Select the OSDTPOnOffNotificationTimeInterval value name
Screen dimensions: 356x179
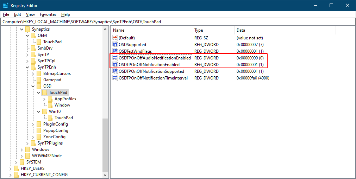coord(153,78)
